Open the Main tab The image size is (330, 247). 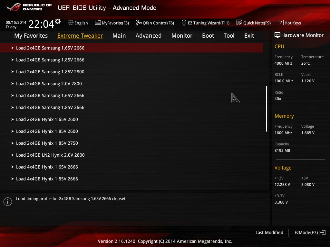(x=119, y=36)
